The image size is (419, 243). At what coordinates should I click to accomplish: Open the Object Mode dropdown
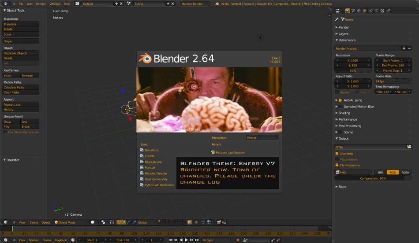pyautogui.click(x=71, y=222)
